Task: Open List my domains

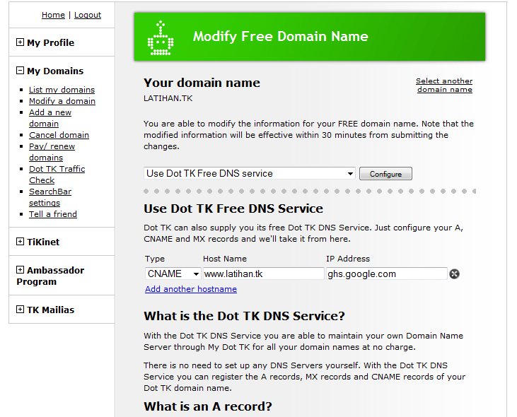Action: point(62,90)
